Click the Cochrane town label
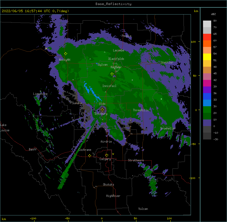 pos(85,150)
